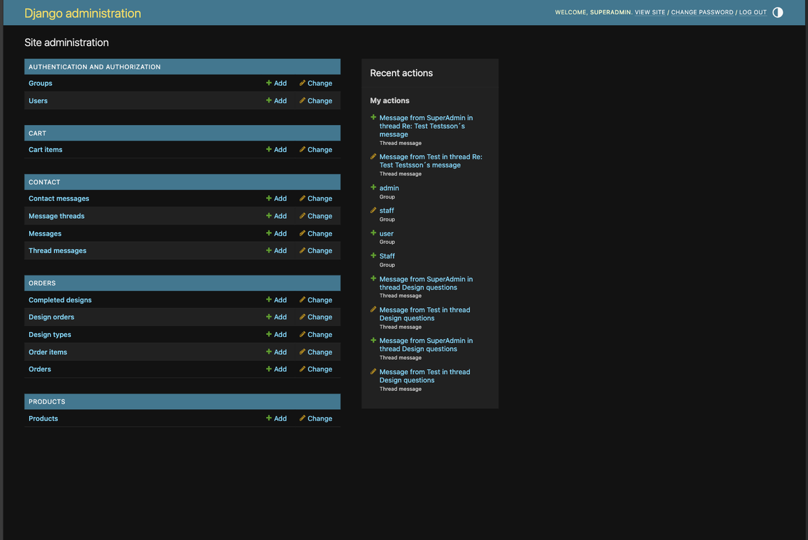Add a new User
Viewport: 808px width, 540px height.
click(276, 101)
